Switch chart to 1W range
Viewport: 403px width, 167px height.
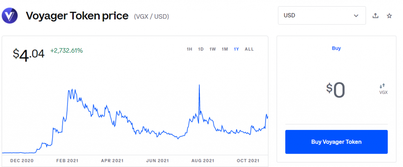point(213,49)
